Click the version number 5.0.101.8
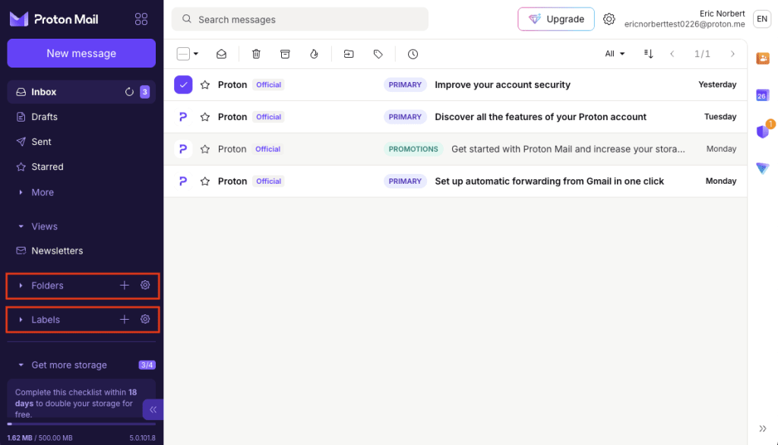This screenshot has width=778, height=445. tap(142, 438)
